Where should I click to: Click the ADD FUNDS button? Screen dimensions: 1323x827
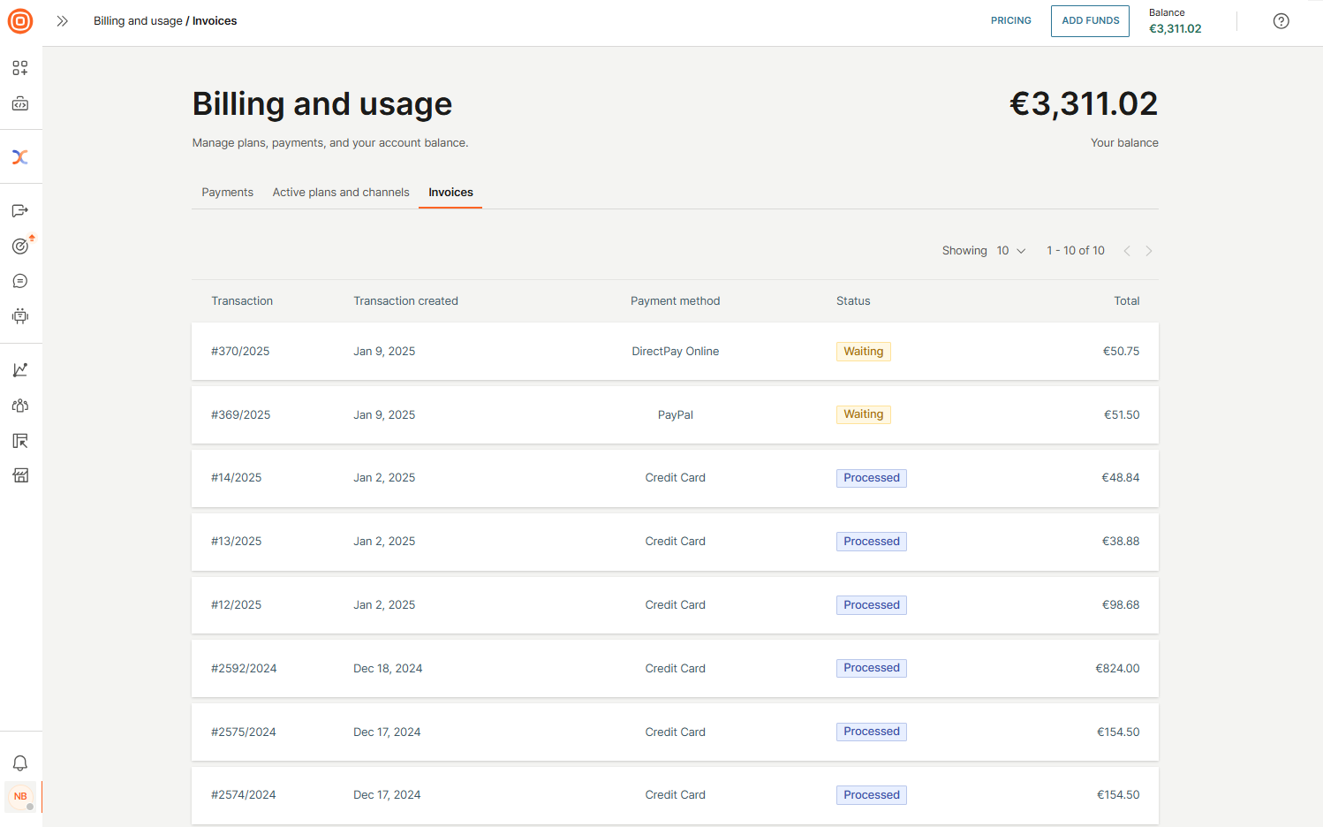1090,21
